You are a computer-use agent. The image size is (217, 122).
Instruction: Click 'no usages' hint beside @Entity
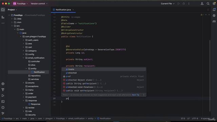coord(76,17)
